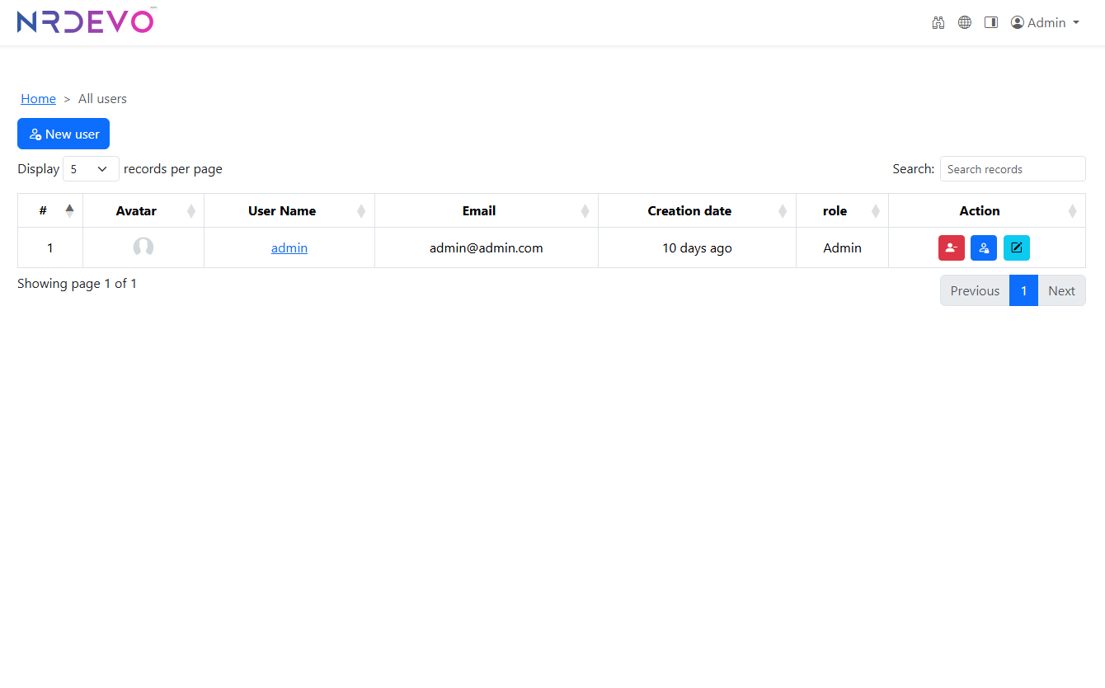Screen dimensions: 1105x688
Task: Sort table by Creation date column
Action: pyautogui.click(x=689, y=211)
